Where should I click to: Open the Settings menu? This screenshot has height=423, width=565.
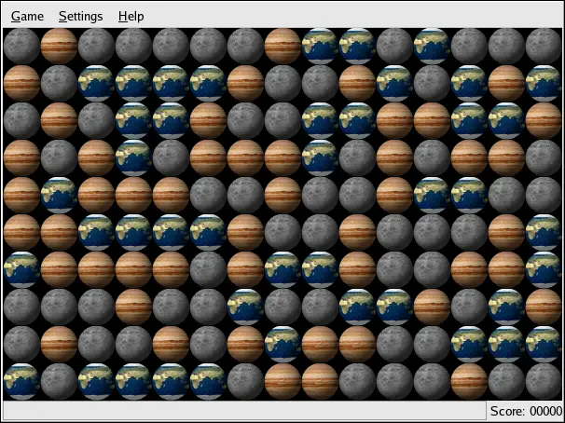pos(80,16)
